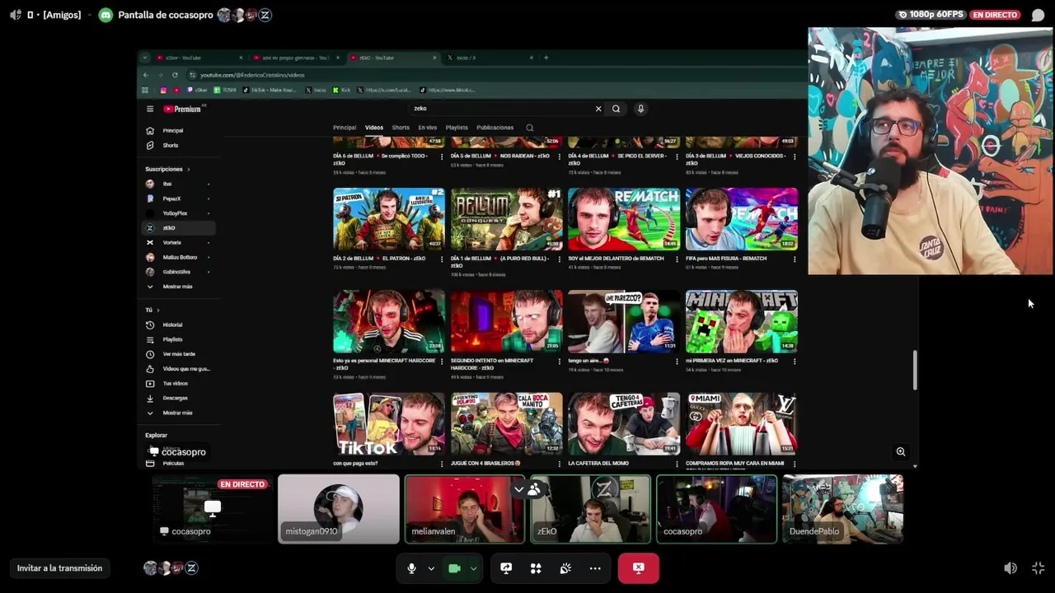Click the channel search magnifier icon
Image resolution: width=1055 pixels, height=593 pixels.
click(529, 128)
